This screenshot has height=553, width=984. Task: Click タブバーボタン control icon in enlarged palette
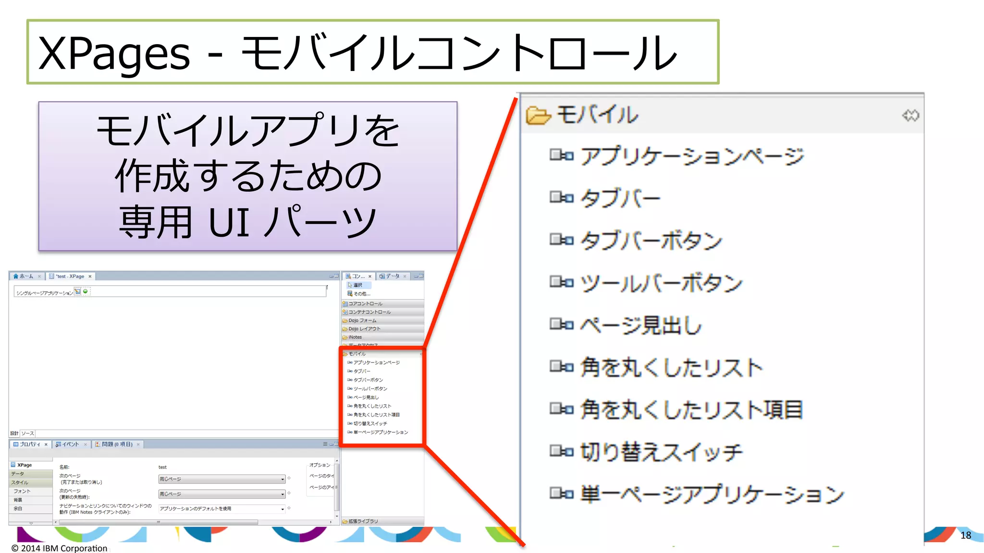[x=562, y=240]
